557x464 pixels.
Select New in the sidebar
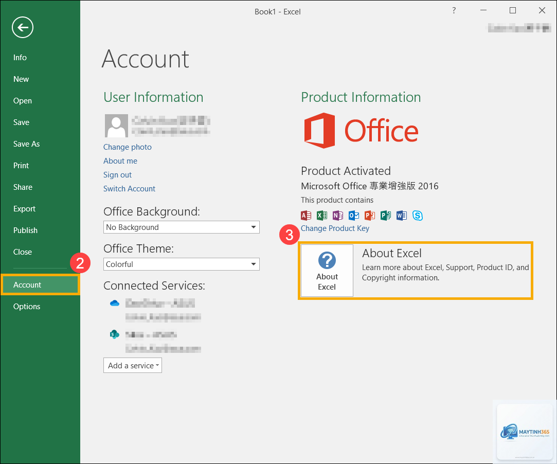tap(21, 79)
